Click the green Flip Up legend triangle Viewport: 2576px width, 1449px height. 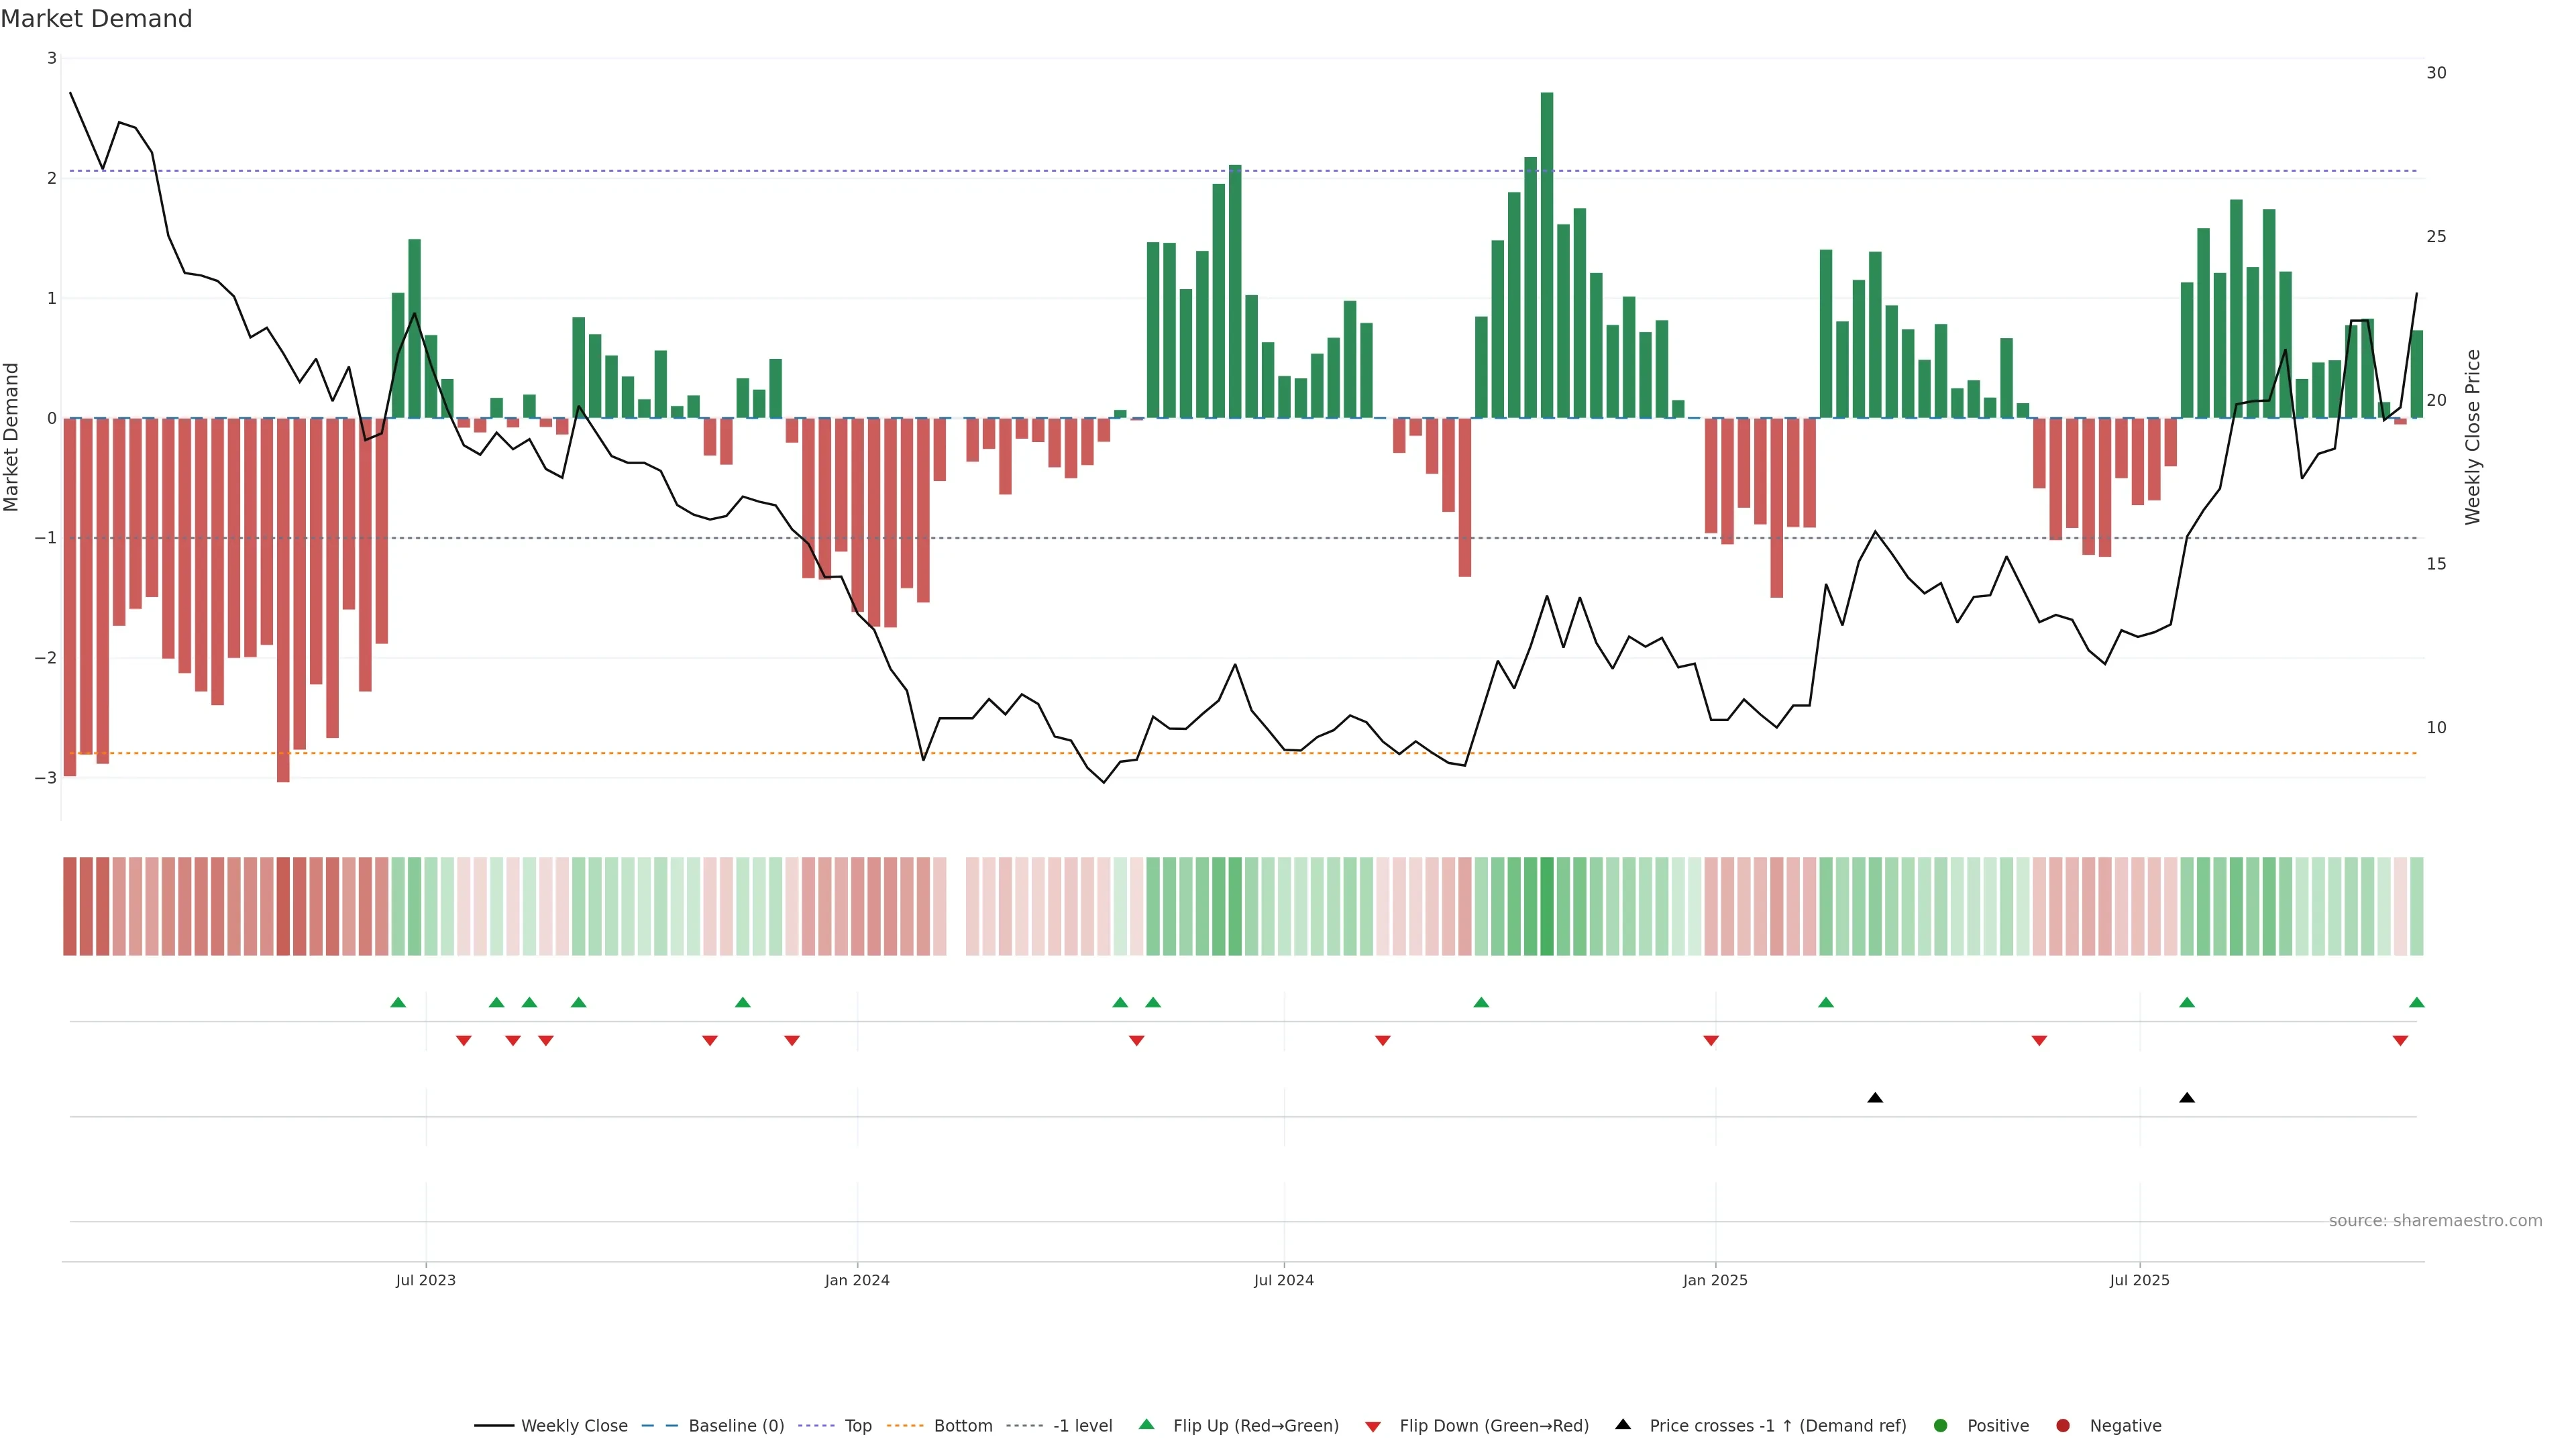[x=1147, y=1424]
